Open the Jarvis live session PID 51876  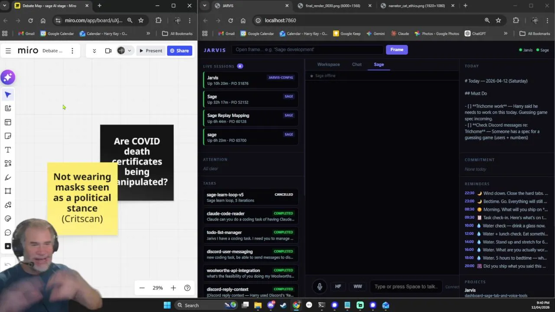251,80
